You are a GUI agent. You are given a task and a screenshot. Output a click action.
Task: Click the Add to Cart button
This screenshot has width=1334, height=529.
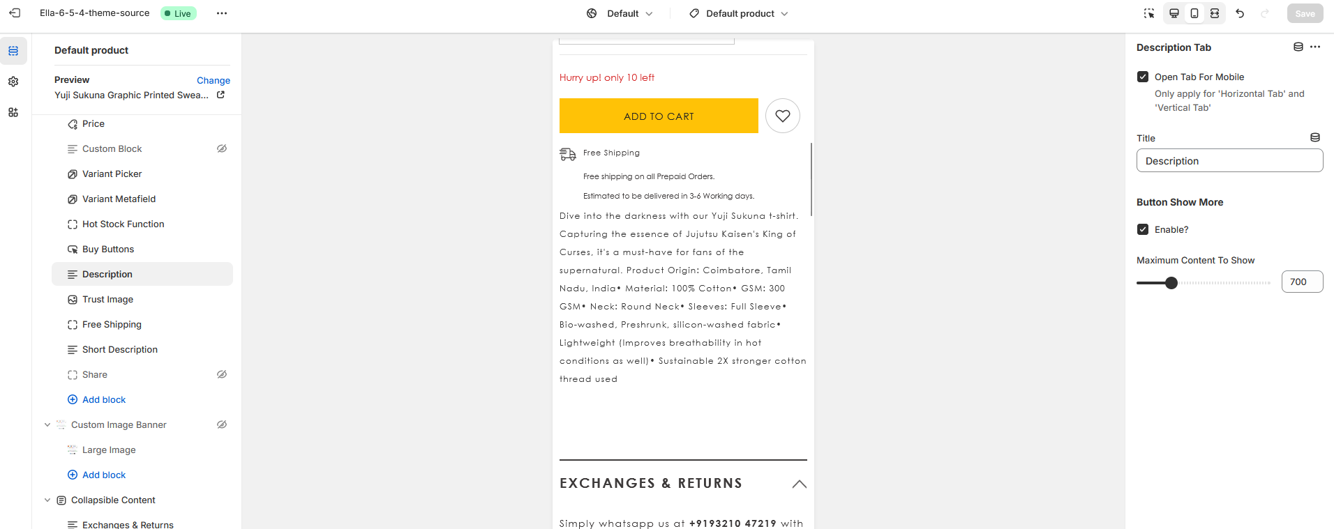(659, 116)
